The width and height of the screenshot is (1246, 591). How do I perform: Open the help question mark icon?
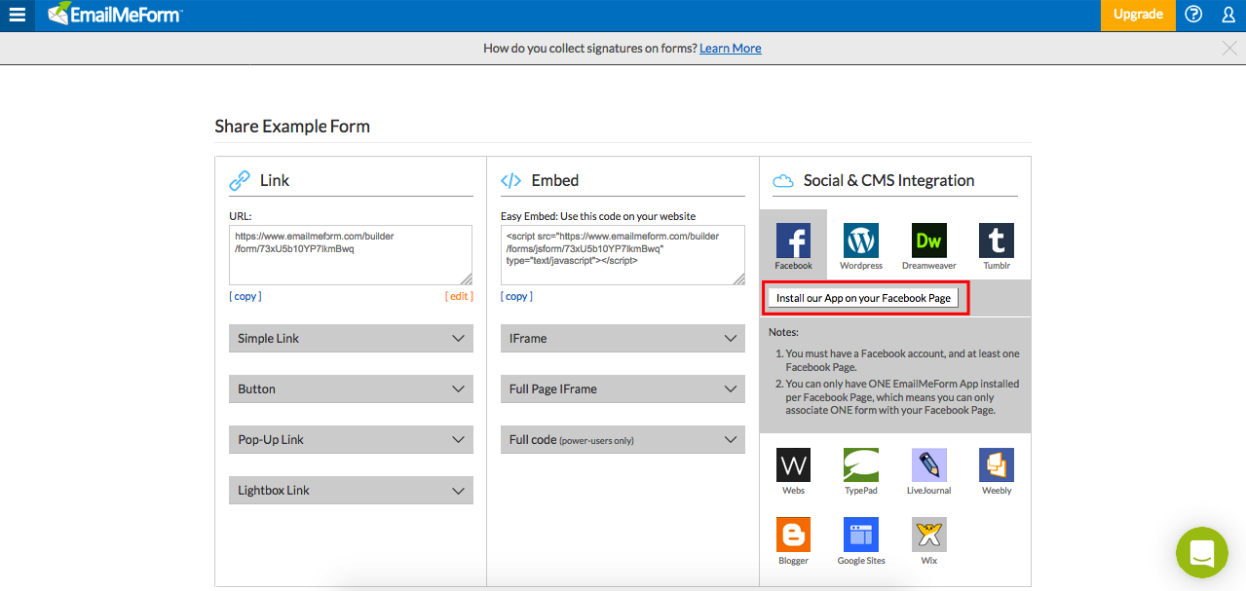(1193, 15)
